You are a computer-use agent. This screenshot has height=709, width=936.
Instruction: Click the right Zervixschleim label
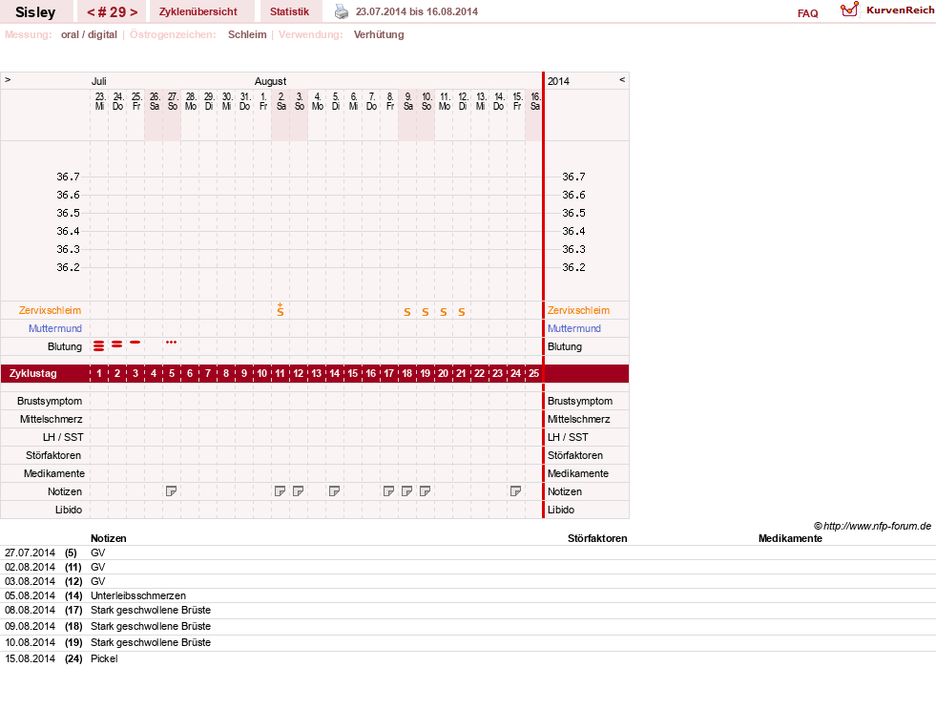pos(578,310)
